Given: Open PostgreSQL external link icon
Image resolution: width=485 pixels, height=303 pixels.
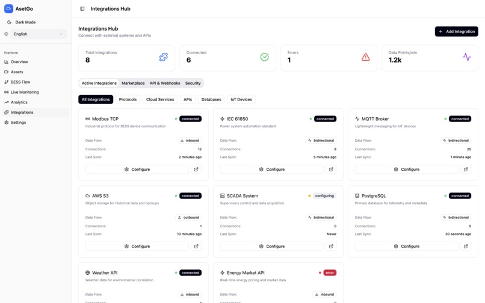Looking at the screenshot, I should (466, 246).
